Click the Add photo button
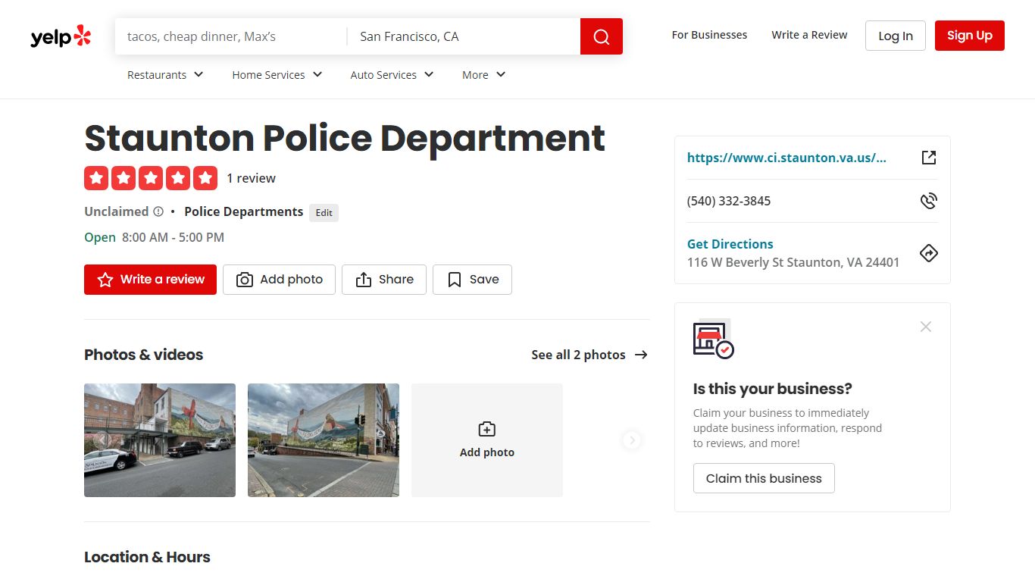The height and width of the screenshot is (582, 1035). pyautogui.click(x=279, y=280)
